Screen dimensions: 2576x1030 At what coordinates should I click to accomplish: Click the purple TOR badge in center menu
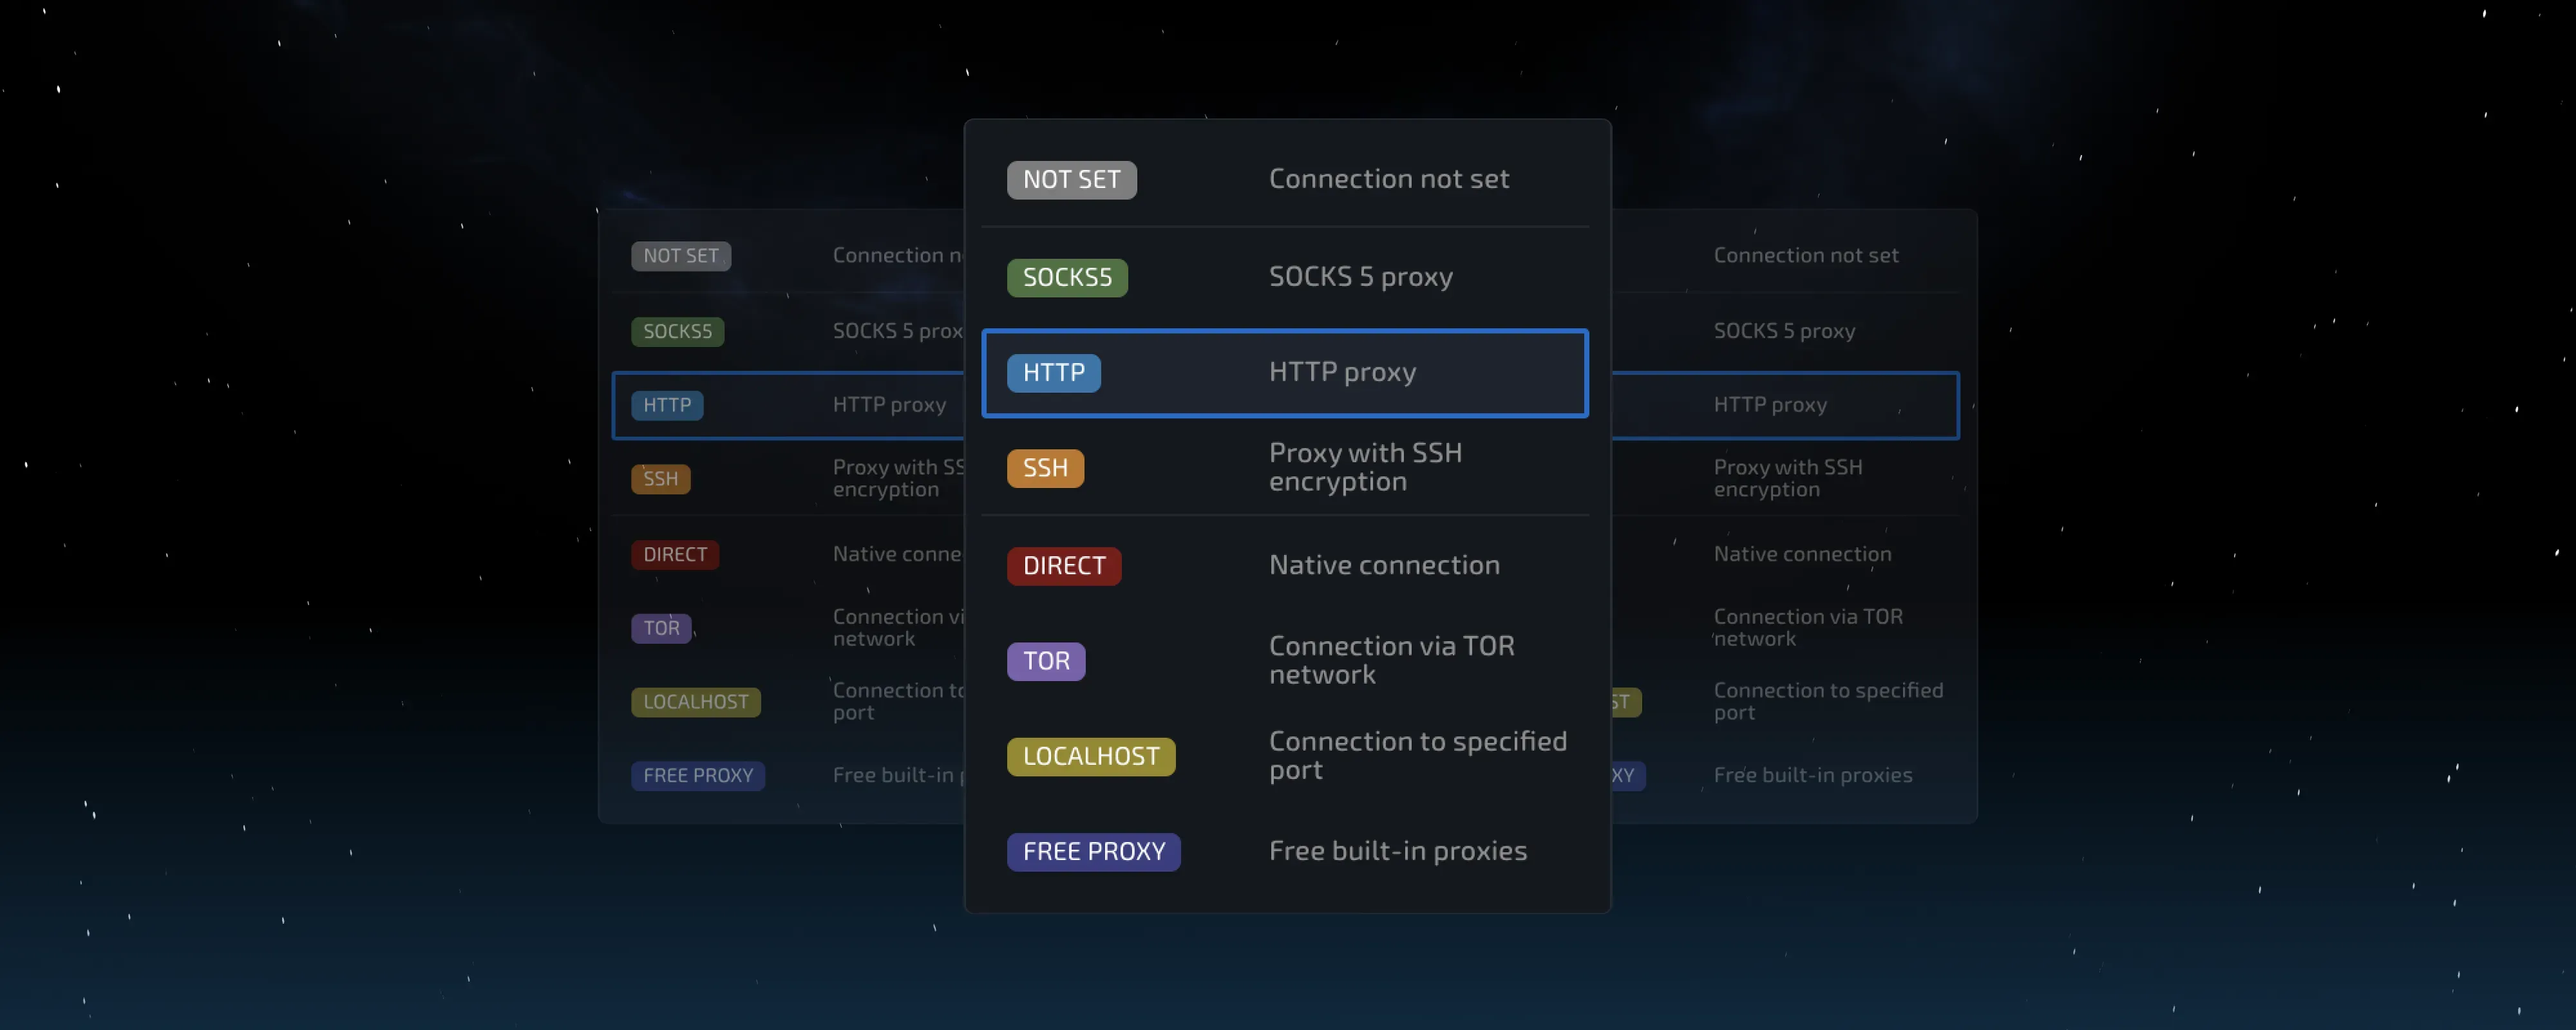point(1045,661)
